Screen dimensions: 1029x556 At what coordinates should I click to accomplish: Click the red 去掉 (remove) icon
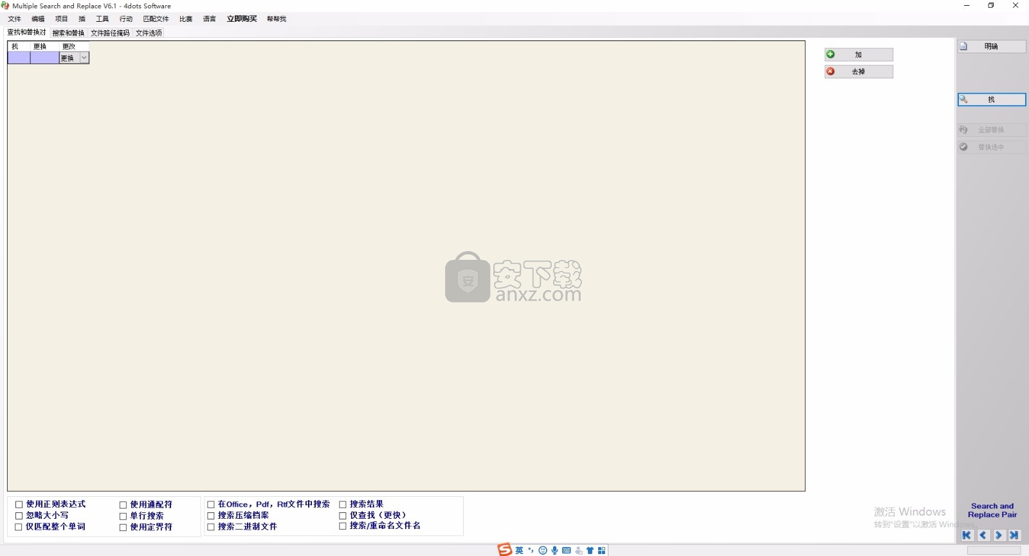tap(830, 71)
